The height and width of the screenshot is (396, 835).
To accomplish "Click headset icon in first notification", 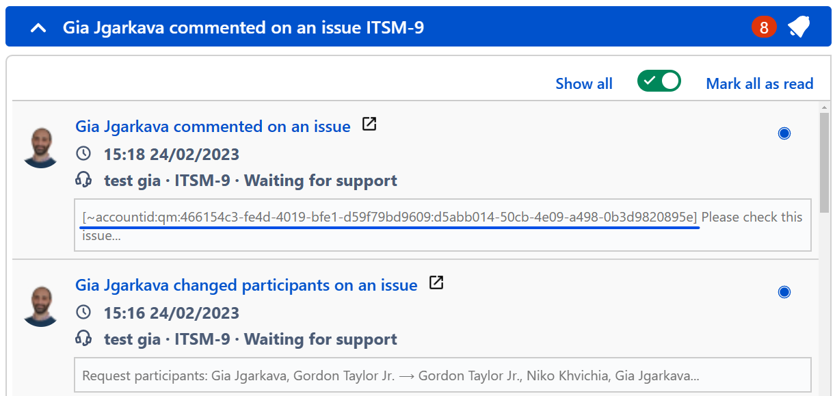I will click(83, 180).
